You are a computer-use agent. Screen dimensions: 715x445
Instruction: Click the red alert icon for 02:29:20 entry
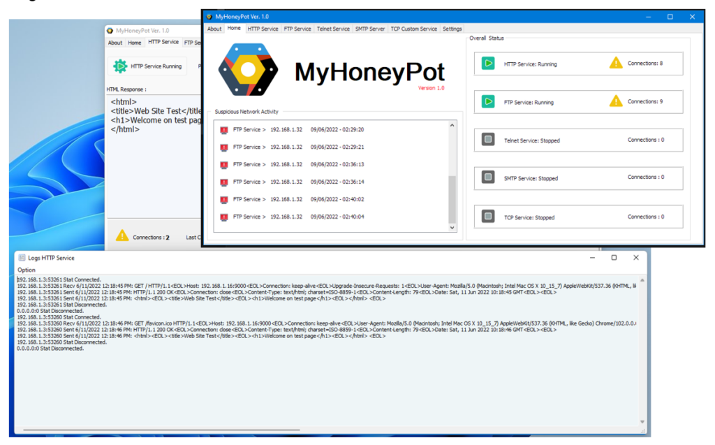tap(224, 130)
